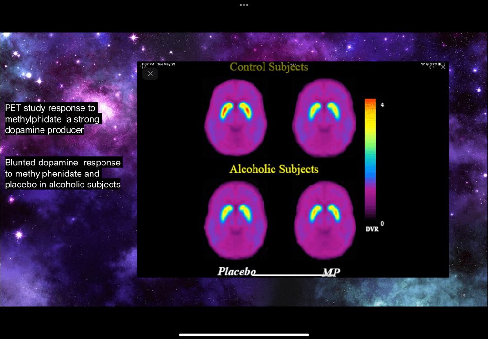Click the small X at image top-right corner
The width and height of the screenshot is (488, 339).
[443, 68]
